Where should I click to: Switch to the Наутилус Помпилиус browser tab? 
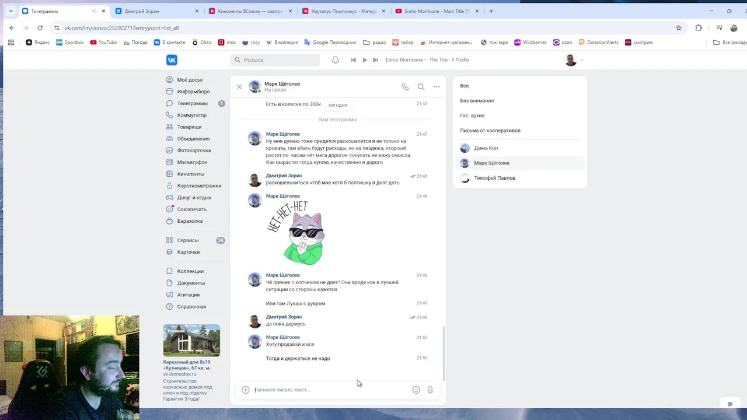pos(343,11)
